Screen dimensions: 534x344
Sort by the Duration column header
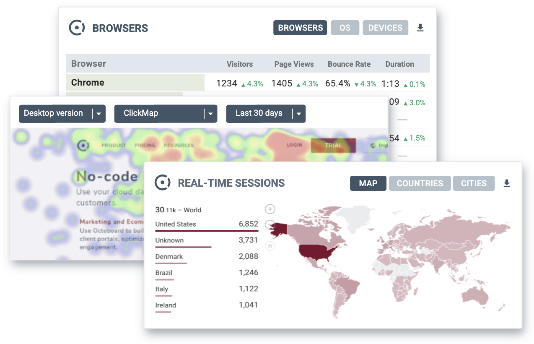399,64
